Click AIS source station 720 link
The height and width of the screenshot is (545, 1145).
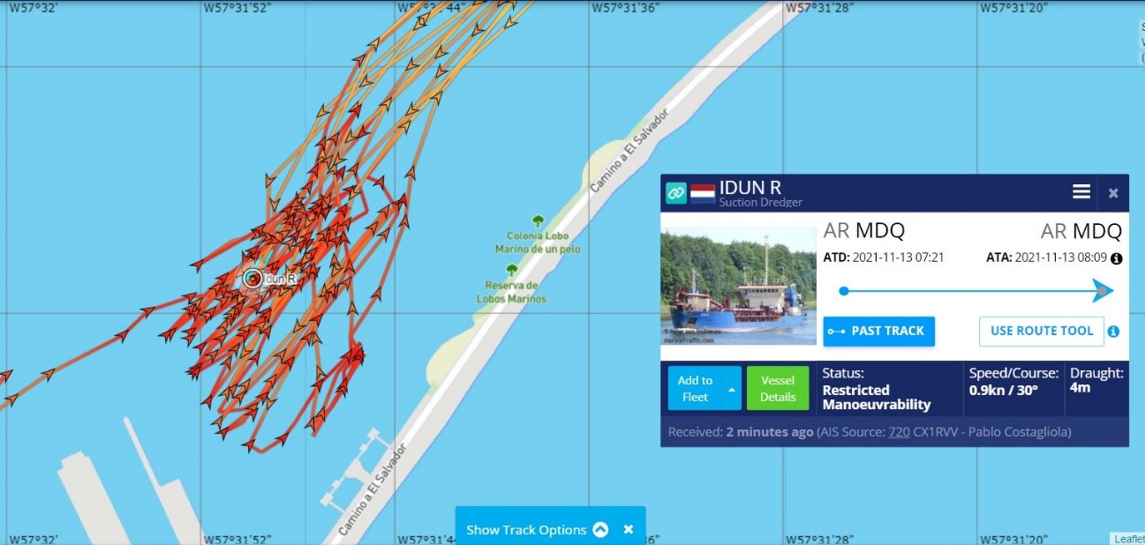pyautogui.click(x=899, y=432)
